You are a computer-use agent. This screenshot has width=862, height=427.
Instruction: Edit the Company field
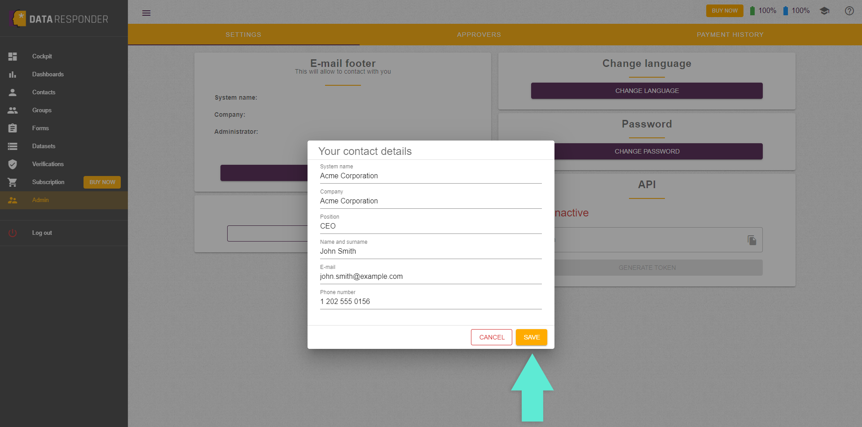(431, 201)
